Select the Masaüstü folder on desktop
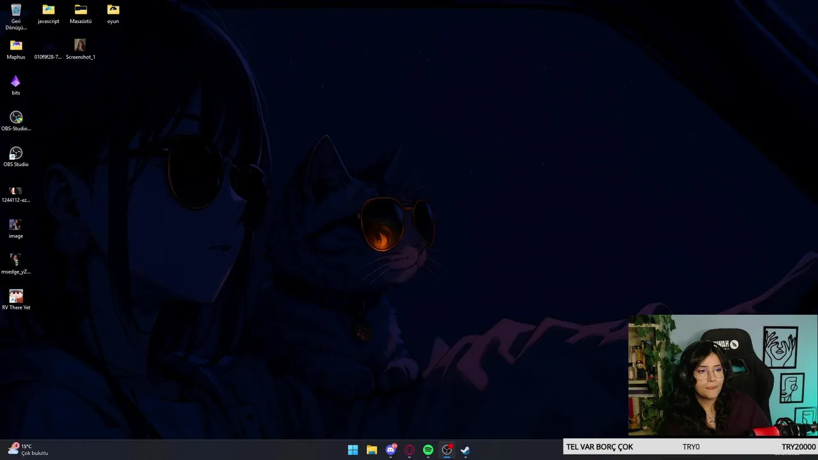 click(x=81, y=14)
